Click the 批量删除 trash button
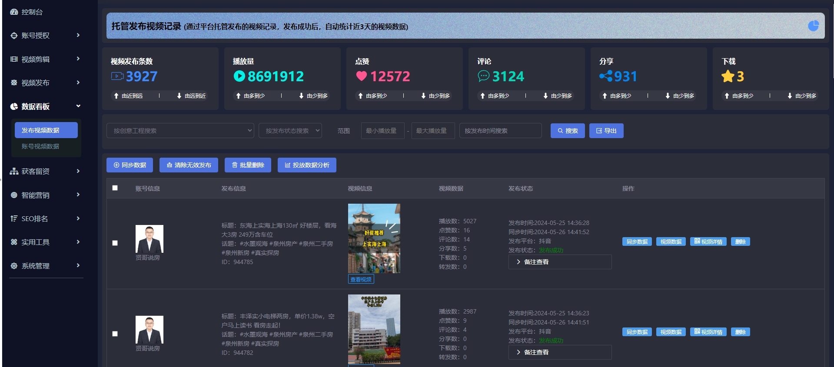The image size is (834, 367). click(248, 165)
